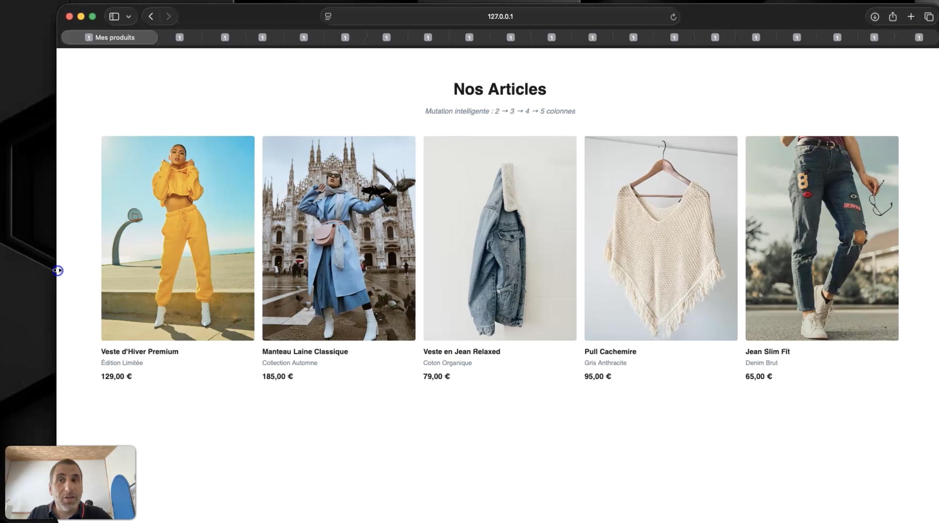
Task: Open the Manteau Laine Classique title link
Action: tap(305, 352)
